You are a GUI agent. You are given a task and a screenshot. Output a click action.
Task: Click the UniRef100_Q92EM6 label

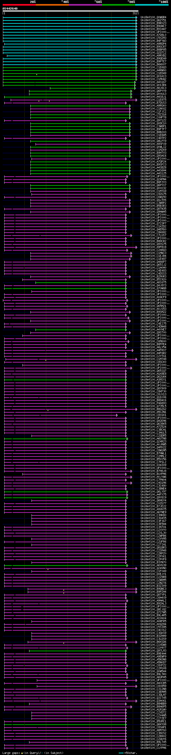click(x=153, y=421)
